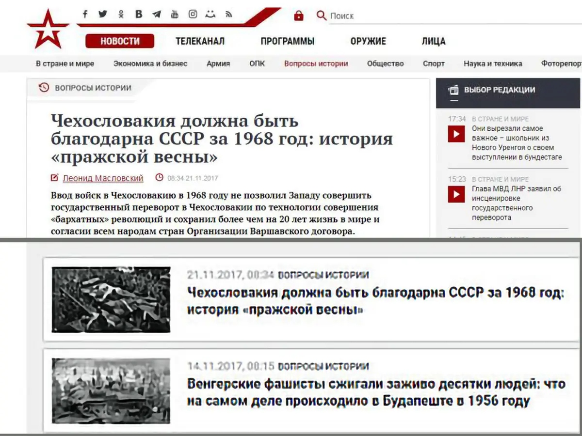Open the ТЕЛЕКАНАЛ menu section
582x436 pixels.
200,41
